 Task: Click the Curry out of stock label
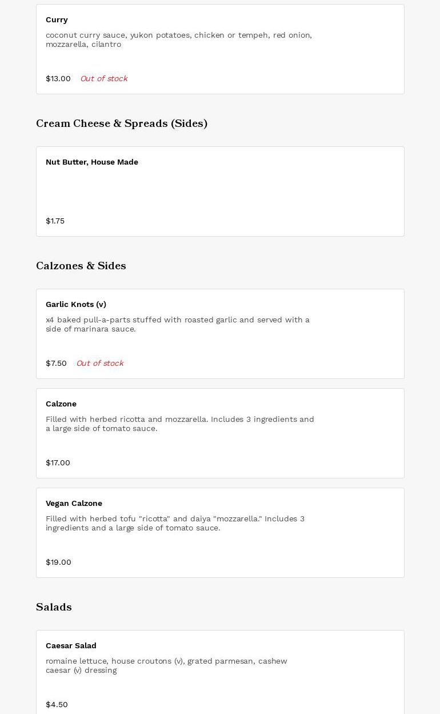[x=103, y=79]
